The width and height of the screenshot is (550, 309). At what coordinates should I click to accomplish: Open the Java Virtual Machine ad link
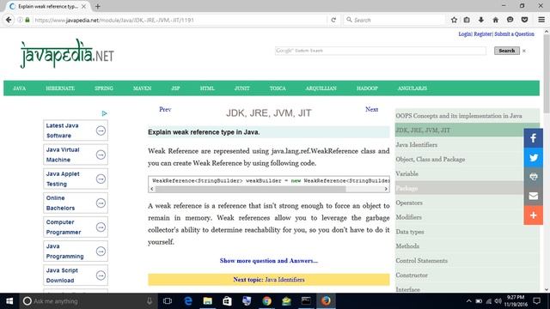pos(76,154)
